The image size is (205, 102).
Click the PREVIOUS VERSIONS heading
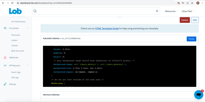point(51,95)
